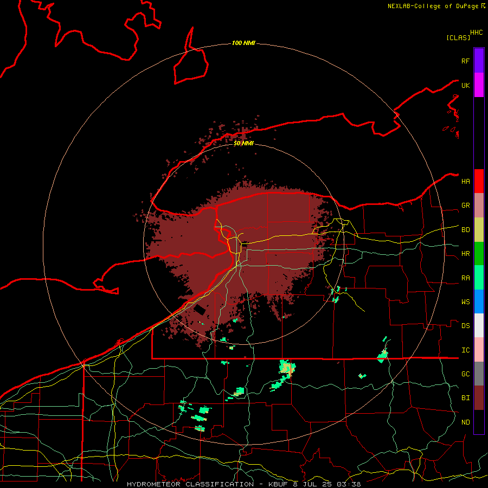
Task: Click the DS legend label
Action: point(465,326)
